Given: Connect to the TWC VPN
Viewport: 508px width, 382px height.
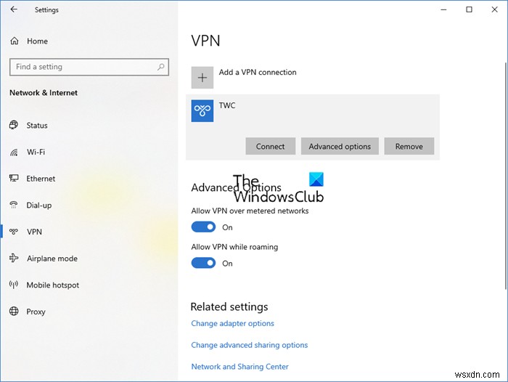Looking at the screenshot, I should pyautogui.click(x=271, y=146).
